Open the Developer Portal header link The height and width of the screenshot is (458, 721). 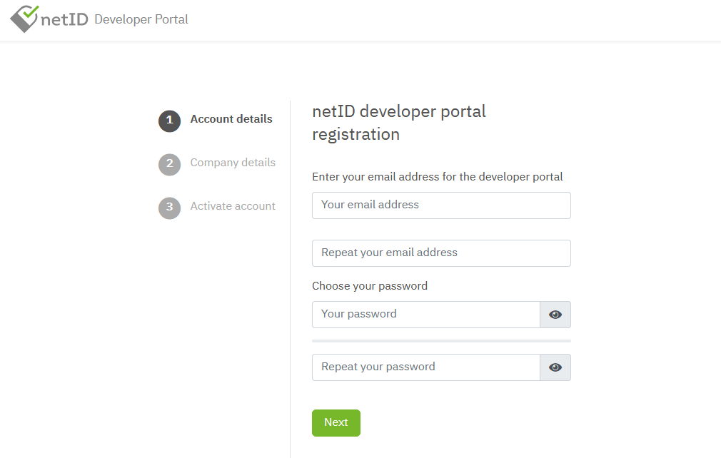[141, 19]
